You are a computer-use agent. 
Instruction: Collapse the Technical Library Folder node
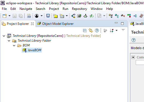tap(9, 41)
